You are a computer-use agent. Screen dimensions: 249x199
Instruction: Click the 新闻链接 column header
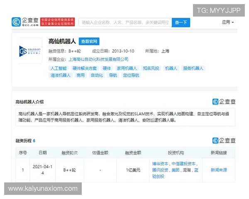pyautogui.click(x=219, y=153)
